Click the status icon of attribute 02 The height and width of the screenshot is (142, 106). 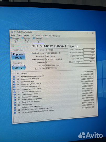click(x=14, y=79)
